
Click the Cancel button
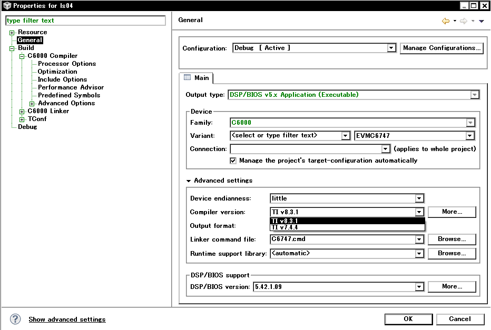460,319
